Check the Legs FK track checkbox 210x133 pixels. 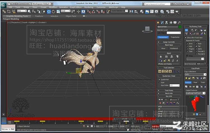click(187, 46)
